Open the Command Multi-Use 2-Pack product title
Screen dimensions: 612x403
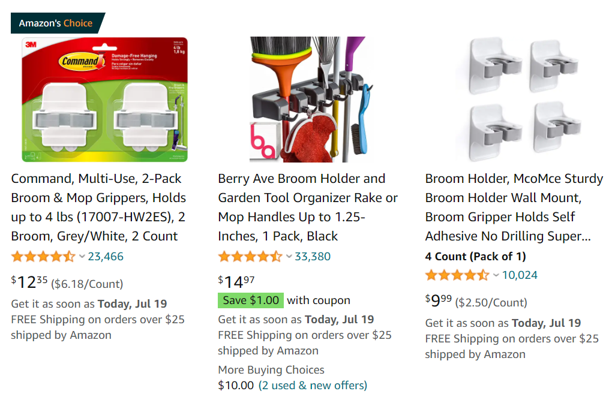pyautogui.click(x=98, y=207)
